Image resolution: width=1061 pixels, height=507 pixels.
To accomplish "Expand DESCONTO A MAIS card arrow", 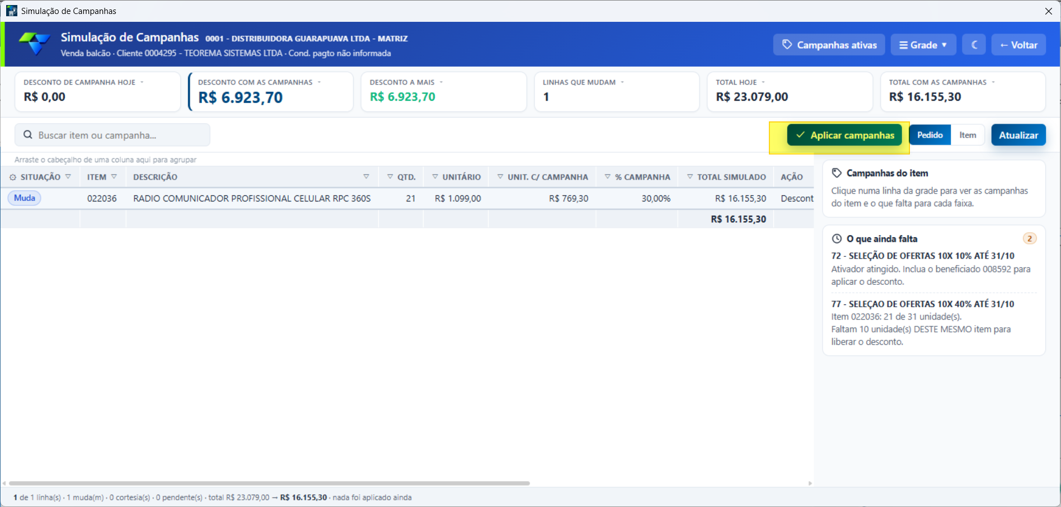I will pyautogui.click(x=441, y=82).
